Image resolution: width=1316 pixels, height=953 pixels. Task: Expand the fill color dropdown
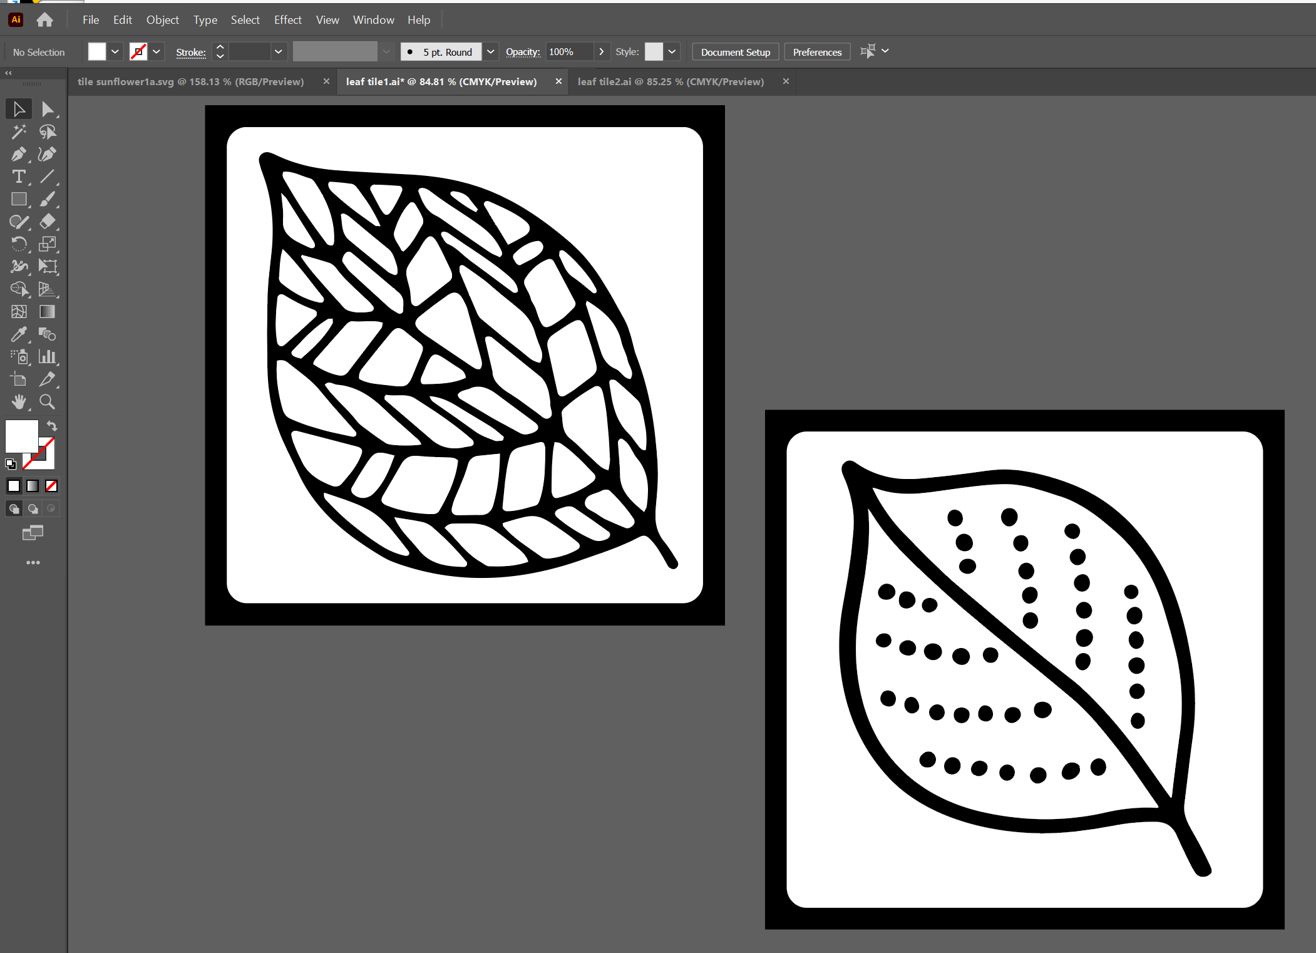pyautogui.click(x=115, y=52)
